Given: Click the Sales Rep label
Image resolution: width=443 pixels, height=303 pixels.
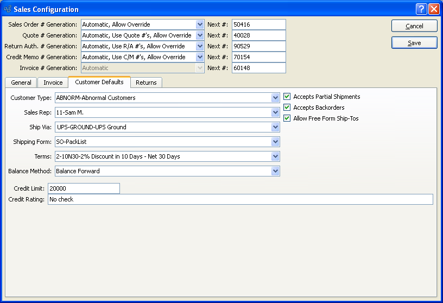Looking at the screenshot, I should 37,112.
